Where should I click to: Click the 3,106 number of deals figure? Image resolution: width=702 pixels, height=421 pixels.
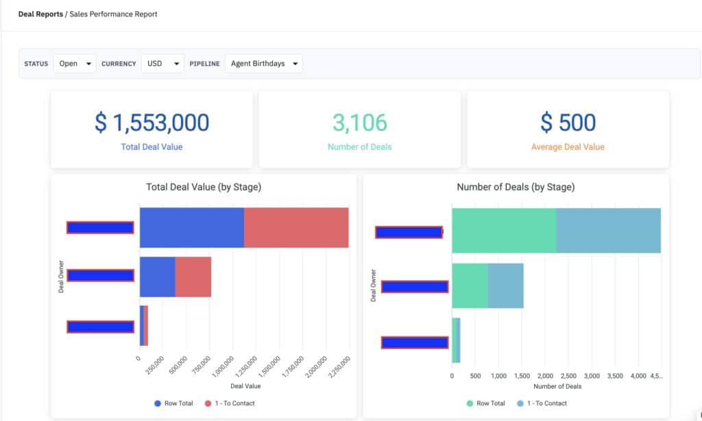[359, 123]
